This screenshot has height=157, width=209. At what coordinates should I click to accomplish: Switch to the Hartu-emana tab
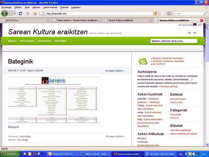(77, 20)
